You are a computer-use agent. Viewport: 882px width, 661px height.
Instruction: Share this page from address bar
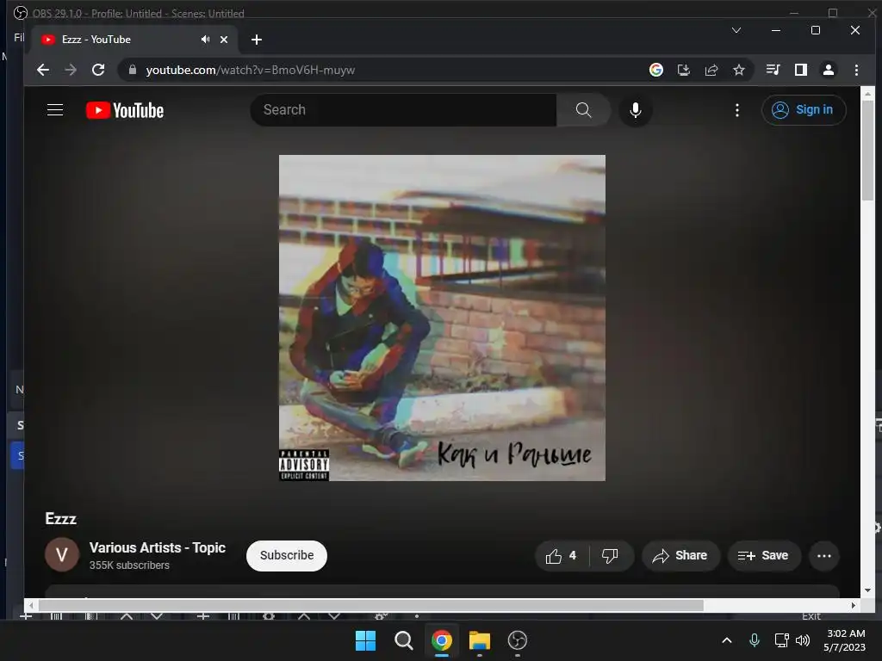[x=711, y=70]
